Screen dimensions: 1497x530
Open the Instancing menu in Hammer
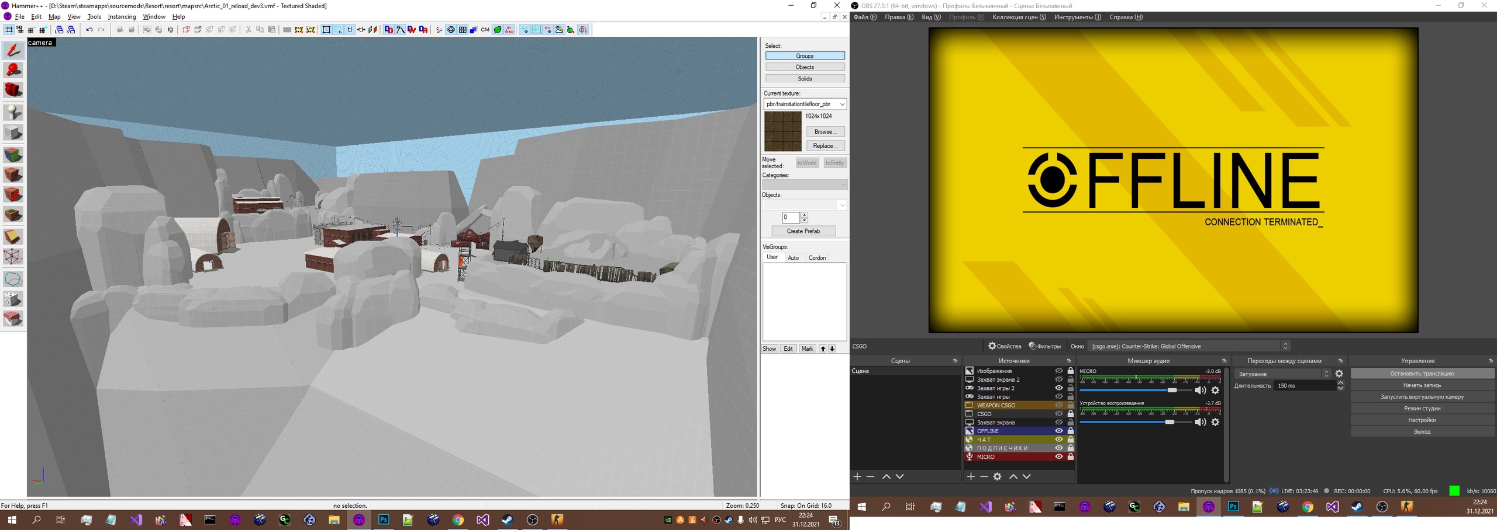coord(122,17)
